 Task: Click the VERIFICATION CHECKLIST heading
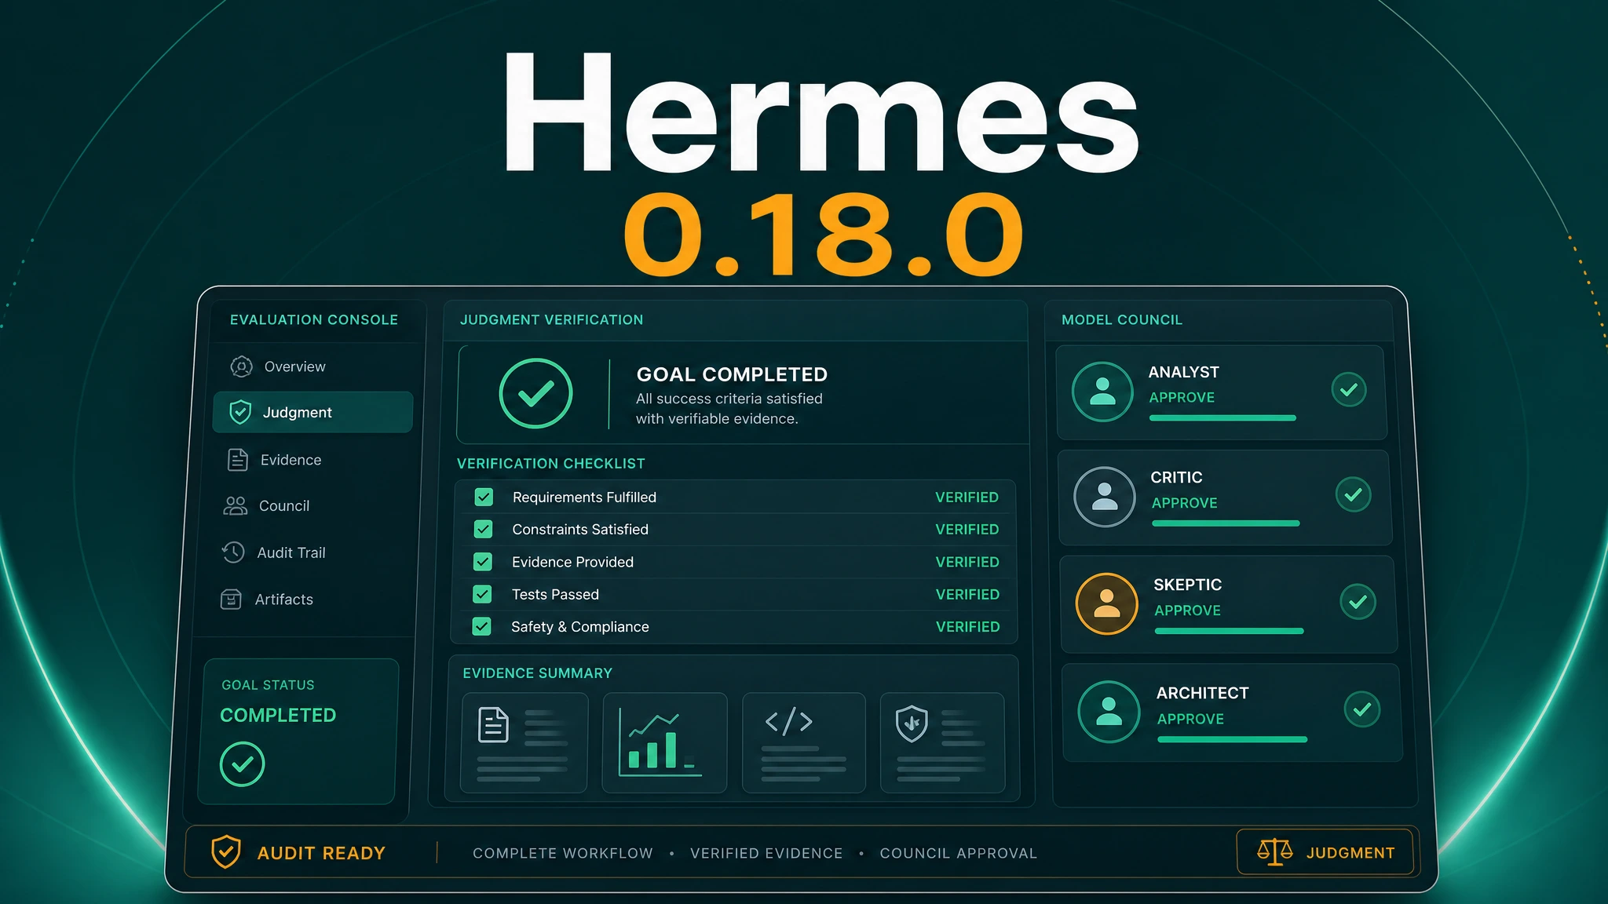pyautogui.click(x=550, y=464)
